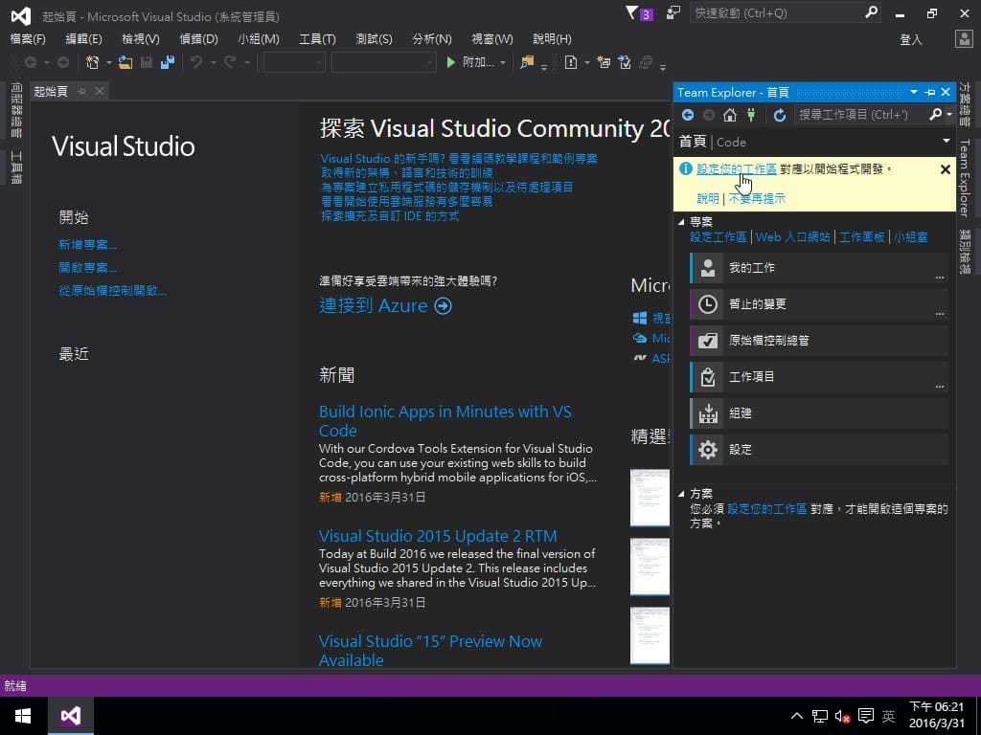Click the 連接到 Azure link
Image resolution: width=981 pixels, height=735 pixels.
(x=385, y=305)
